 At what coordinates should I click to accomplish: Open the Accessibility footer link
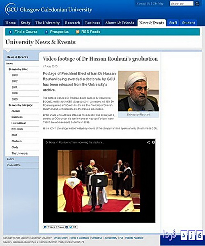tap(111, 238)
